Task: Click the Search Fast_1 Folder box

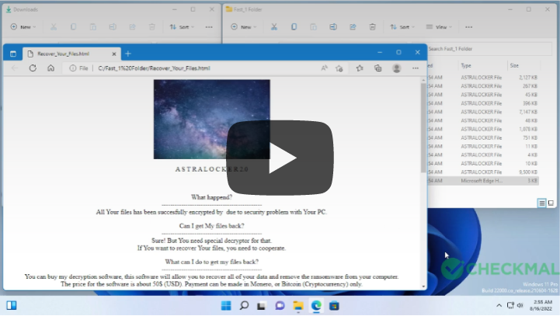Action: click(489, 49)
